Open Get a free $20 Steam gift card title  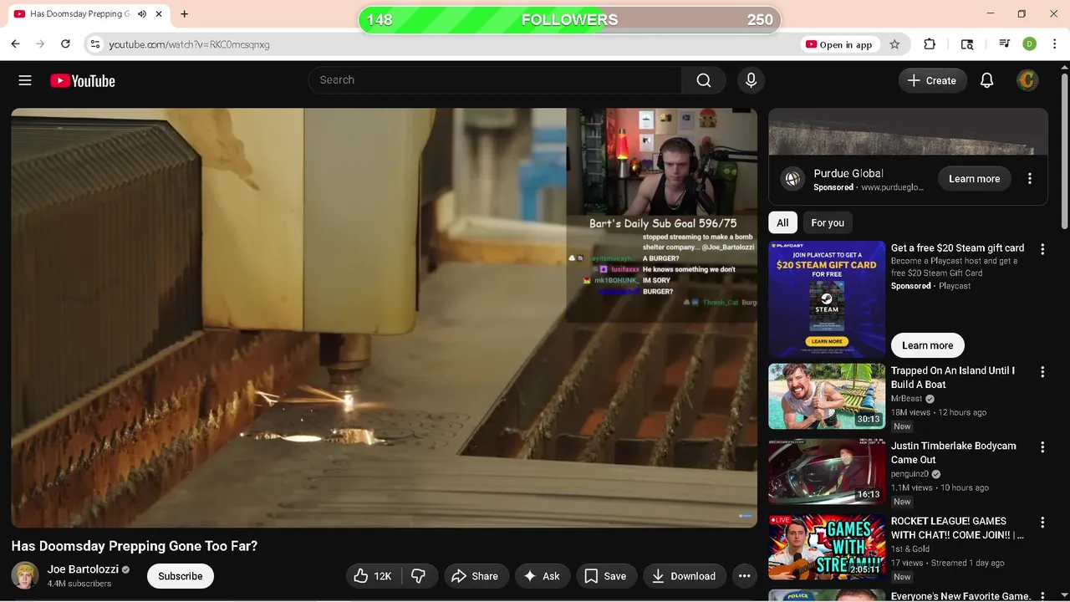point(957,248)
